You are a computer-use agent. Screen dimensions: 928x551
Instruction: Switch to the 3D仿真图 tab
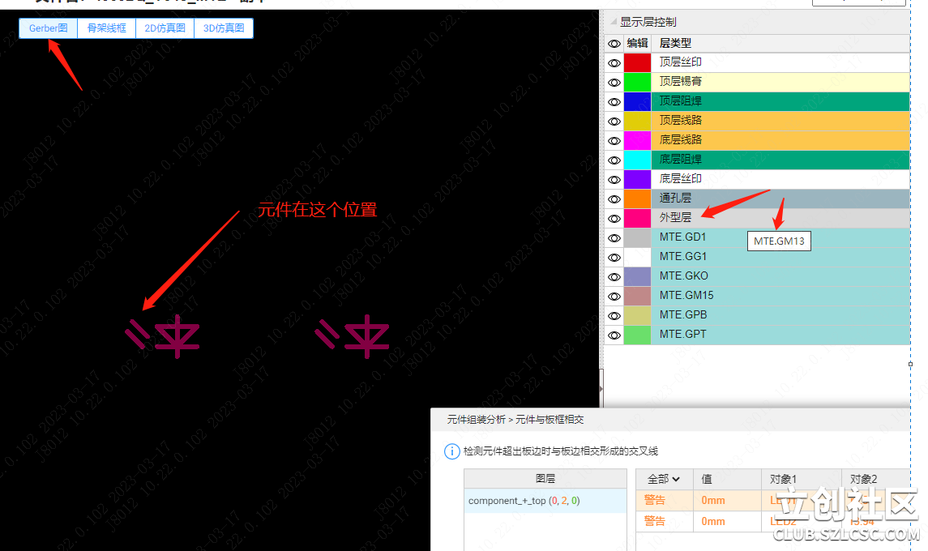(x=224, y=28)
